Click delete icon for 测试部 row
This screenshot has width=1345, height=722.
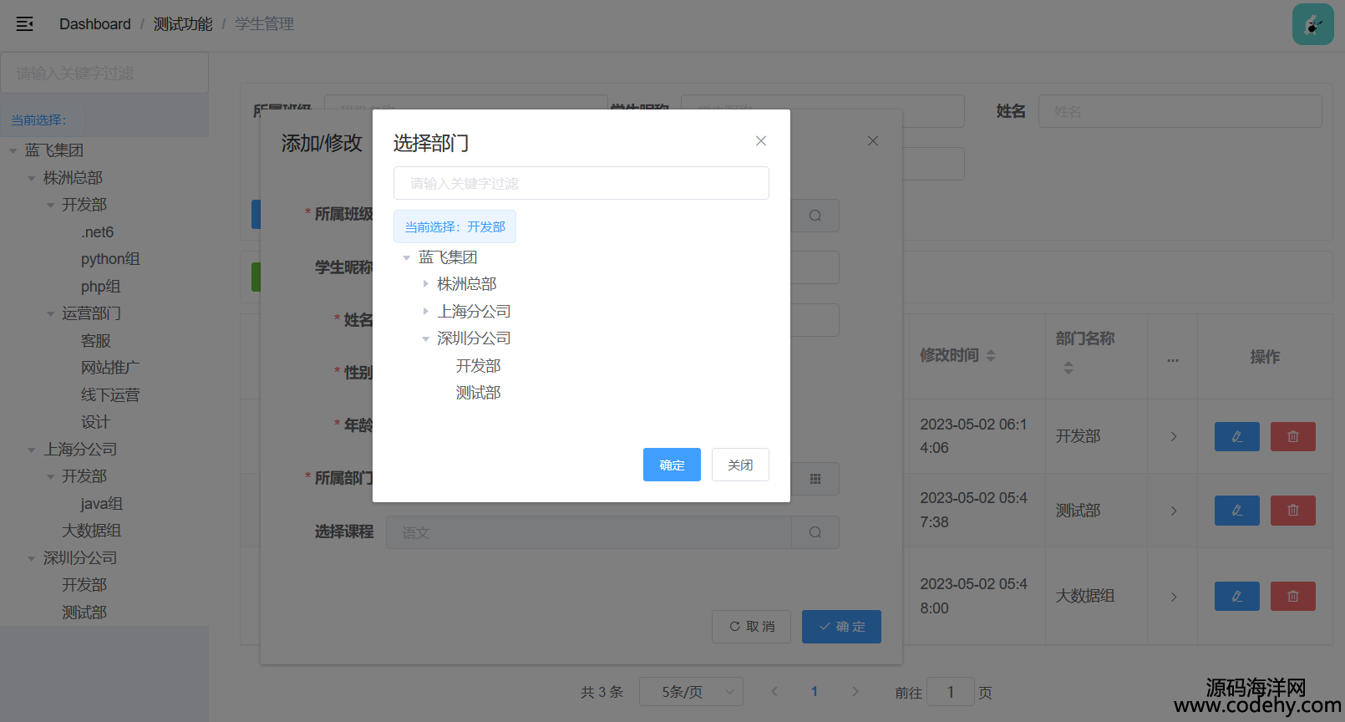click(x=1292, y=511)
